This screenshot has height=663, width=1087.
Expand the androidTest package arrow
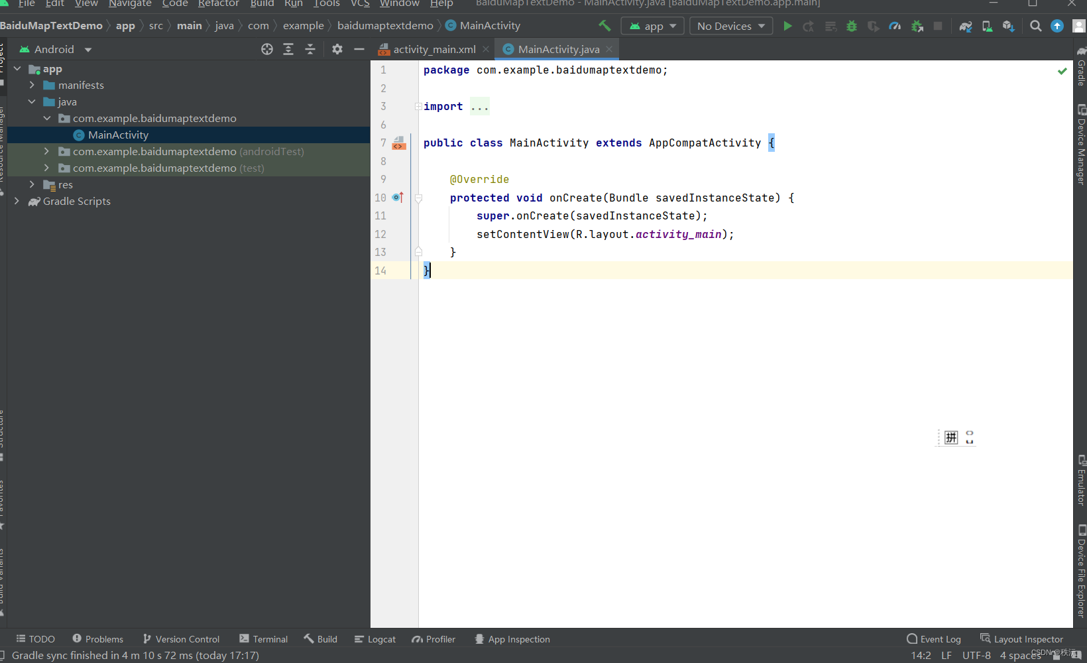(x=47, y=151)
